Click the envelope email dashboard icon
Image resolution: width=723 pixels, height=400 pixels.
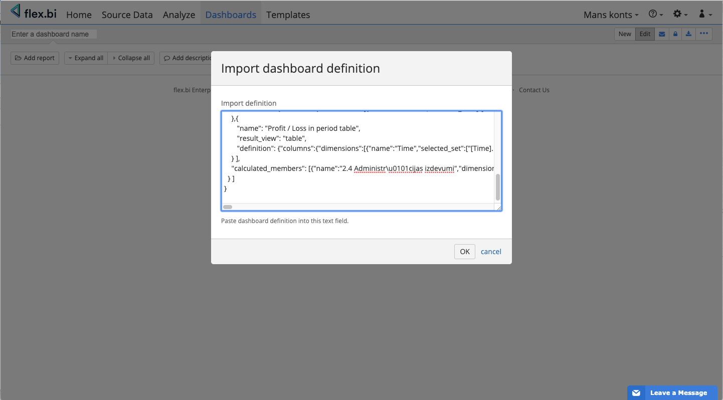(662, 34)
